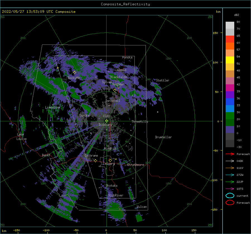Select the 39 dBZ purple swatch
Image resolution: width=251 pixels, height=234 pixels.
pos(230,95)
